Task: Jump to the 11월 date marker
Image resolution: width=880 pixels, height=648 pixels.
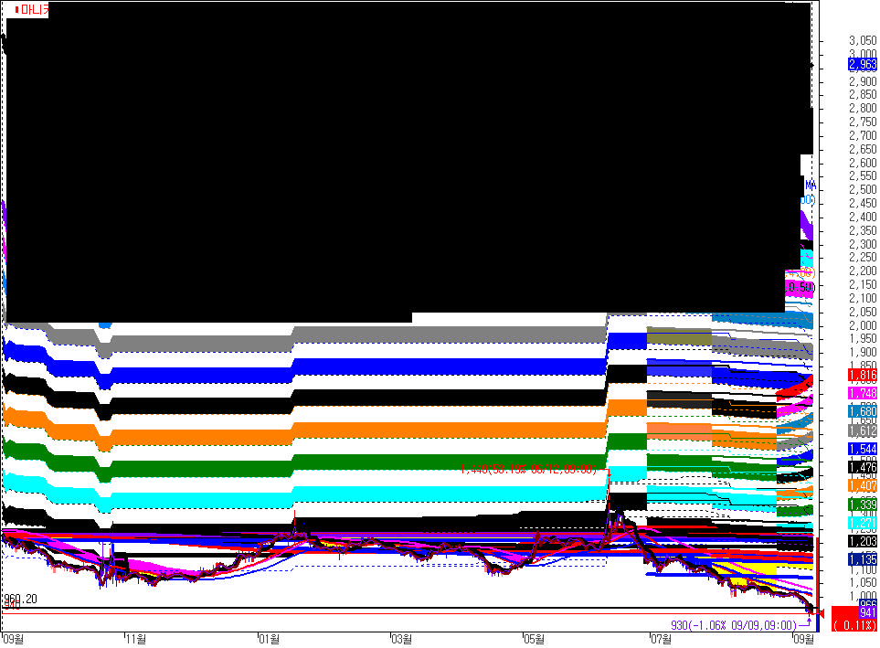Action: pyautogui.click(x=134, y=638)
